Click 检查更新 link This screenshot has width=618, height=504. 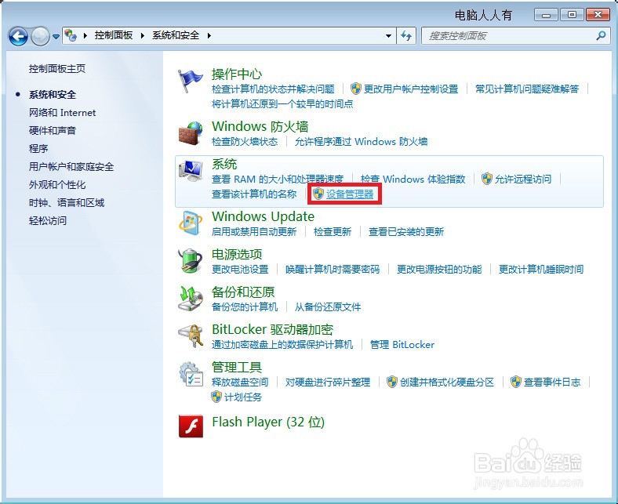pyautogui.click(x=333, y=231)
